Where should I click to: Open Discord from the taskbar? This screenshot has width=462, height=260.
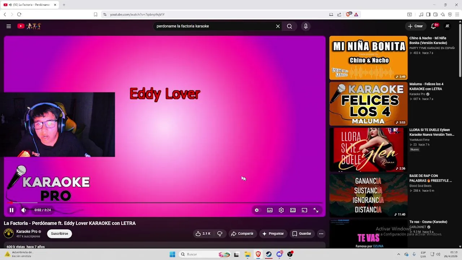[279, 254]
